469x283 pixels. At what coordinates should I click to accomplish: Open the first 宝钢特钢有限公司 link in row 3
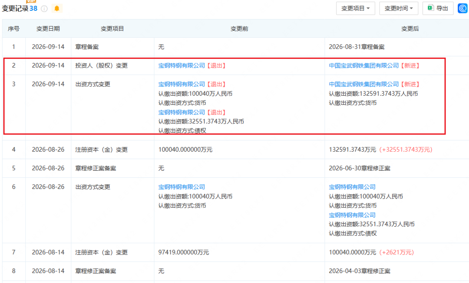pos(182,84)
